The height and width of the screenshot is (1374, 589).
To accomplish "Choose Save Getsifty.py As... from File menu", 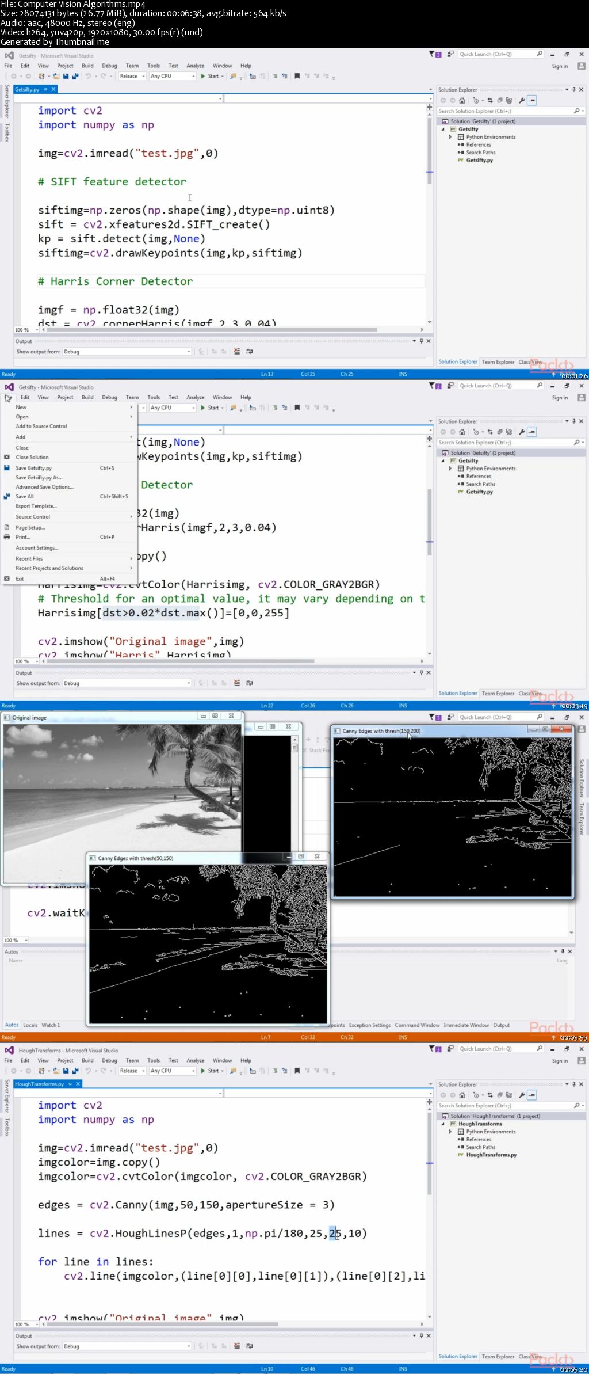I will (x=68, y=477).
